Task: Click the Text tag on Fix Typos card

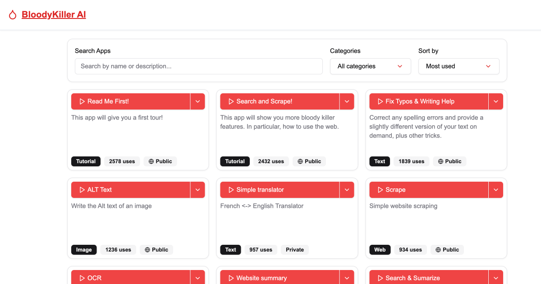Action: point(380,161)
